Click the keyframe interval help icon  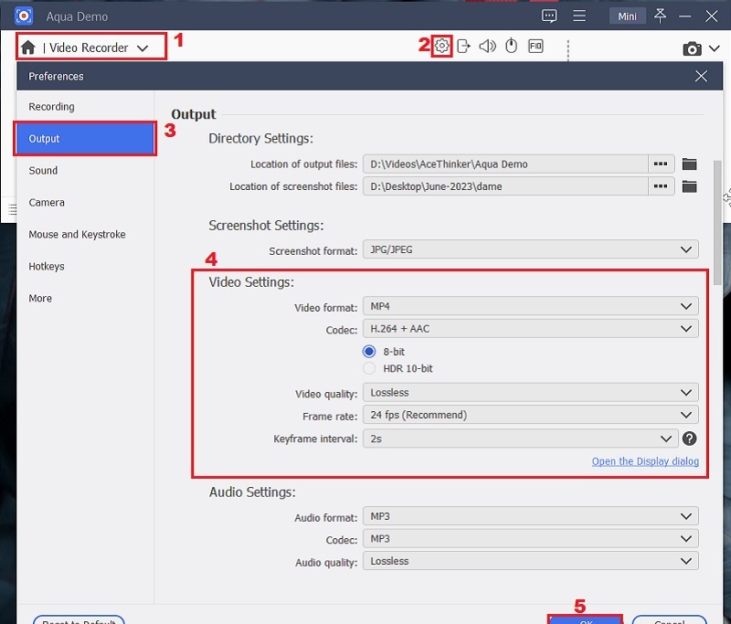click(x=689, y=439)
